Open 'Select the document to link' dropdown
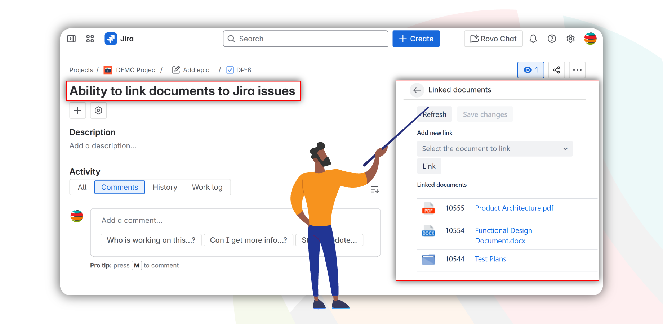This screenshot has width=663, height=324. tap(495, 149)
